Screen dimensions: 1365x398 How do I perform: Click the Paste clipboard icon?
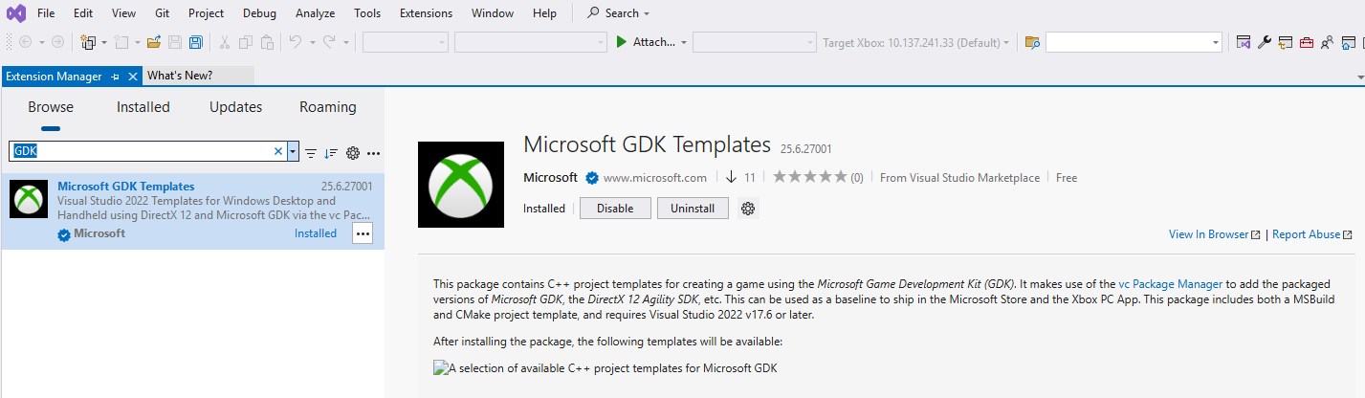pyautogui.click(x=267, y=42)
